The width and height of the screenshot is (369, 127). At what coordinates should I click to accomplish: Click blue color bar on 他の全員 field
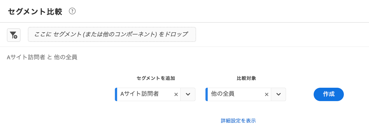point(207,94)
